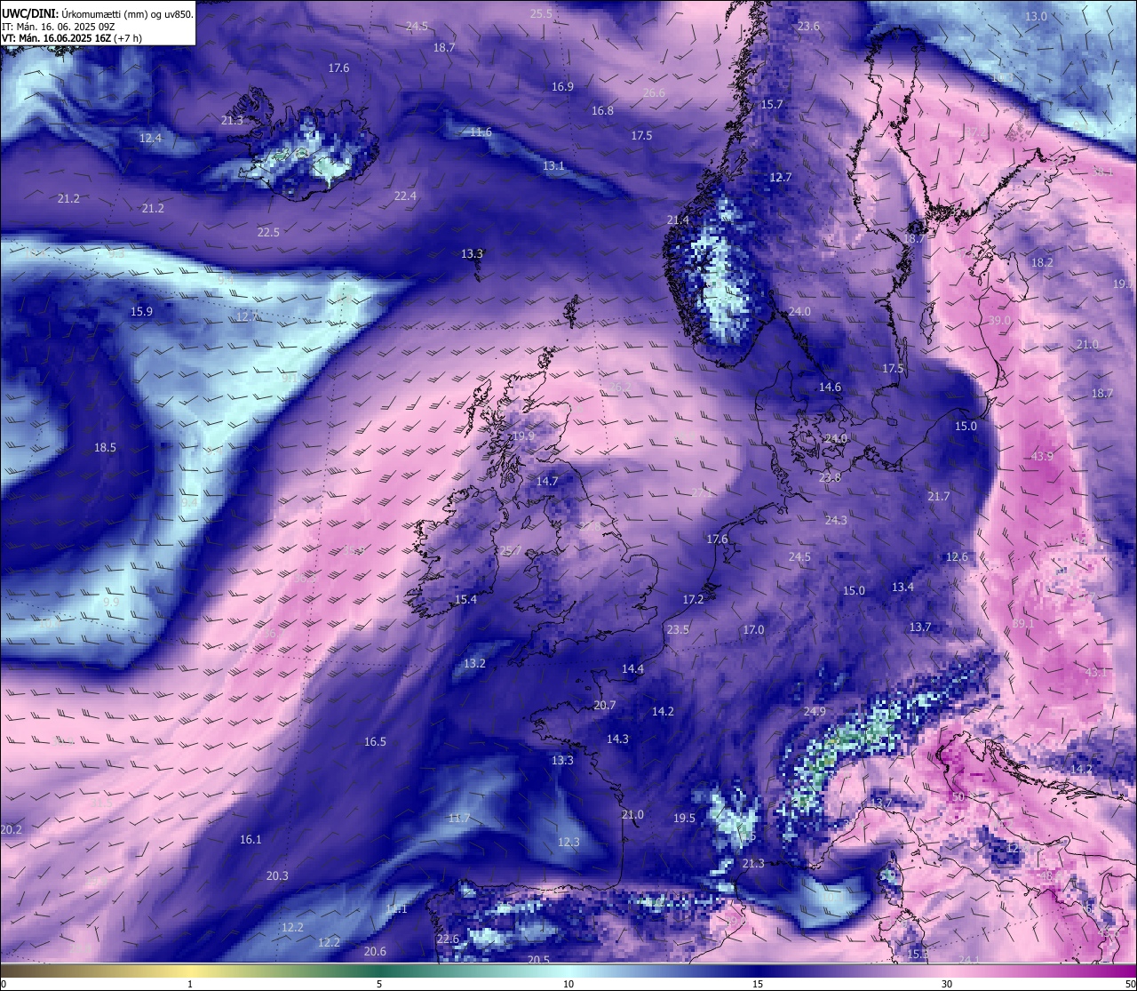Click the value 14.4 near Normandy

[x=632, y=668]
